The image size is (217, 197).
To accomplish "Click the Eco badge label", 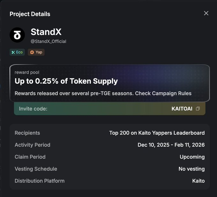I will coord(19,52).
